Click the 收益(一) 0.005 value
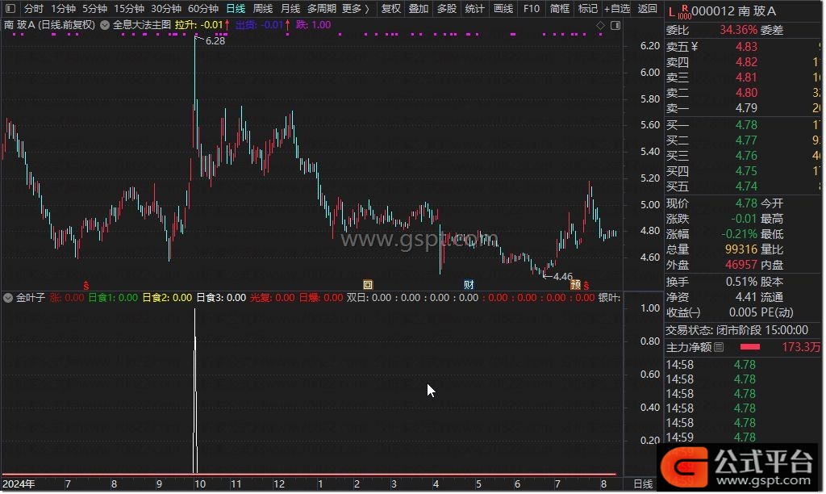Viewport: 826px width, 494px height. [x=743, y=312]
